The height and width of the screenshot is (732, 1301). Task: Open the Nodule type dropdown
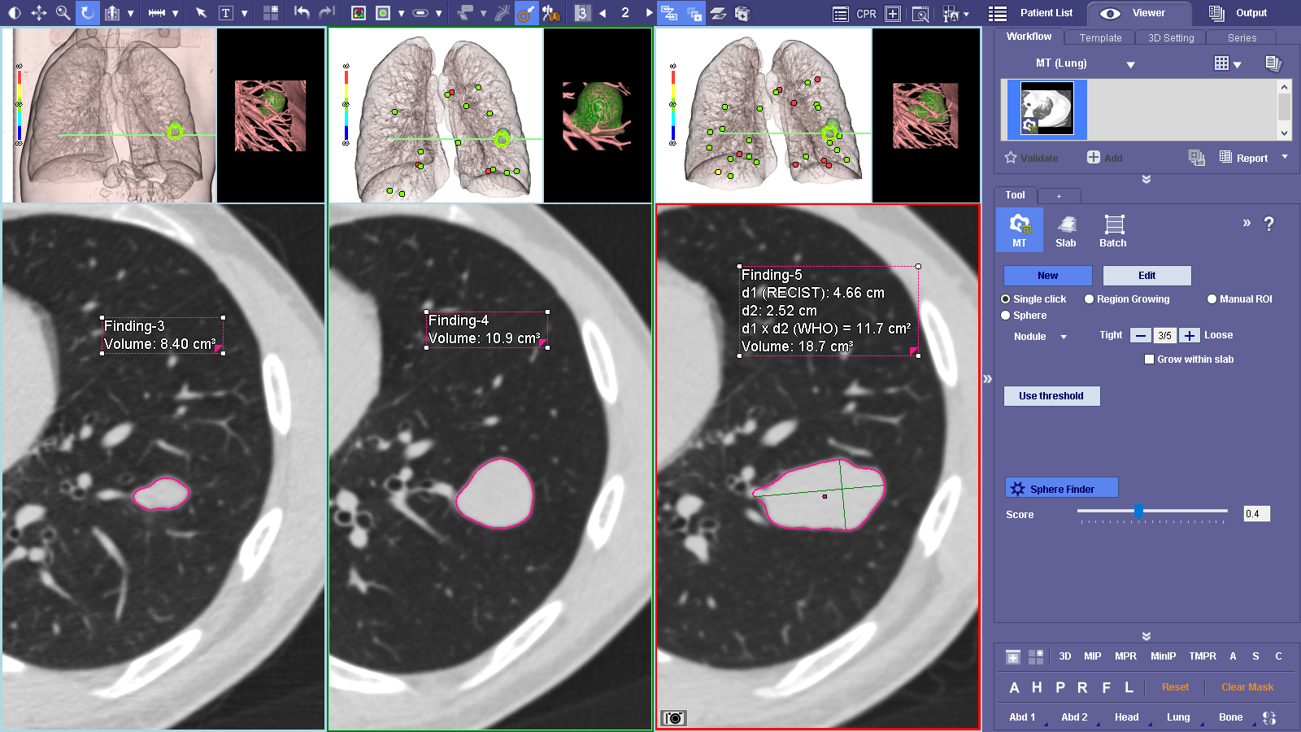(1063, 337)
